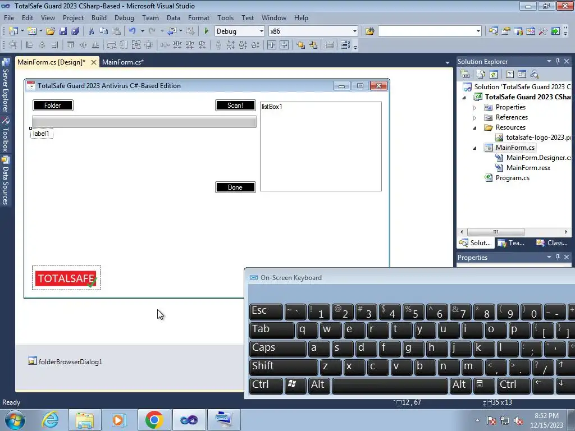The image size is (575, 431).
Task: Switch to the MainForm.cs code tab
Action: pyautogui.click(x=123, y=62)
